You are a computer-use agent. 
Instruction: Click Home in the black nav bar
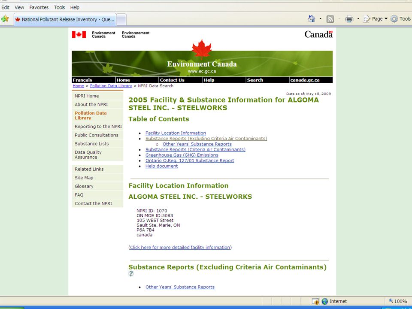[123, 80]
